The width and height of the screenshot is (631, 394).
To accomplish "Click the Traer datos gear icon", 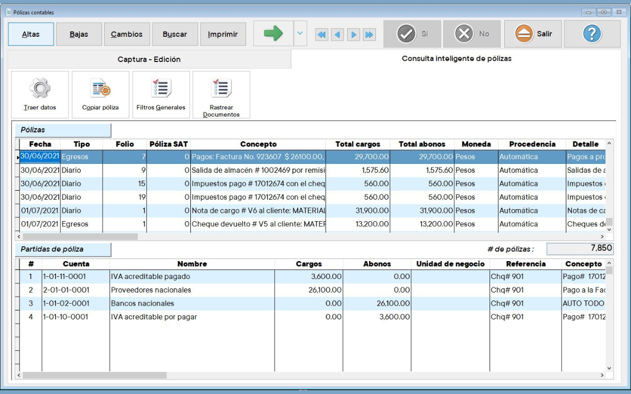I will (x=40, y=88).
